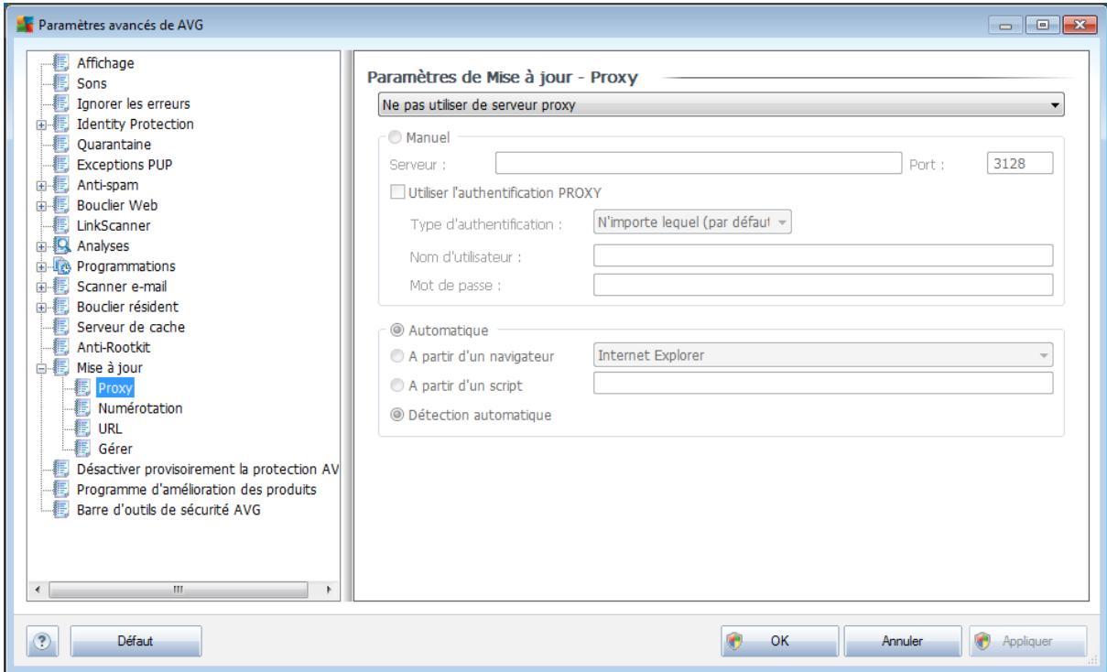Click the Désactiver provisoirement la protection icon
Viewport: 1107px width, 672px height.
pos(63,469)
